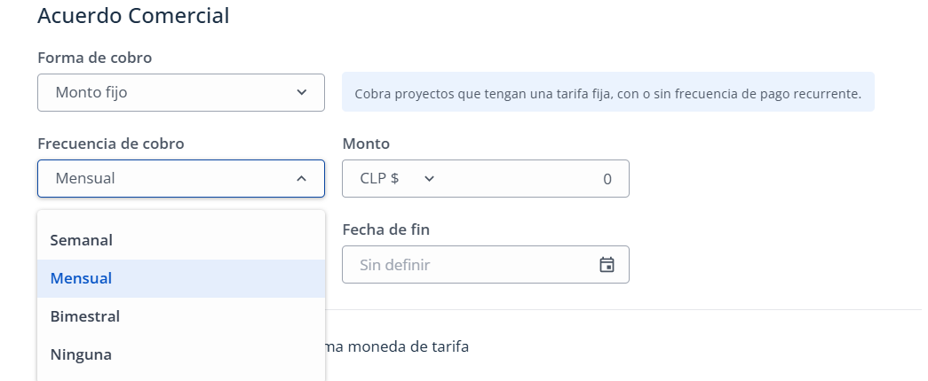This screenshot has height=381, width=928.
Task: Click the down chevron in Forma de cobro
Action: 302,92
